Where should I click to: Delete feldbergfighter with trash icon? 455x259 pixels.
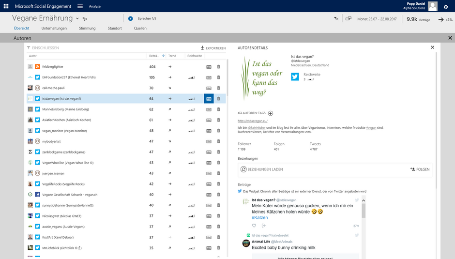pyautogui.click(x=218, y=67)
